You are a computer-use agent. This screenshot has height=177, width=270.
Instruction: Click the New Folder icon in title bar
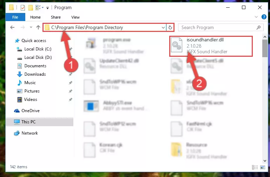(x=31, y=8)
